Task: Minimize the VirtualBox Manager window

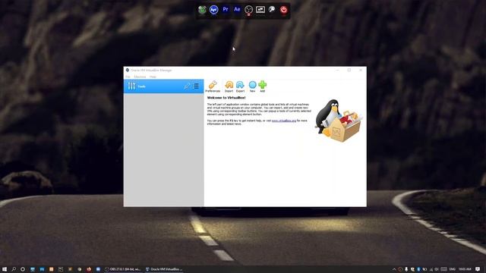Action: (337, 71)
